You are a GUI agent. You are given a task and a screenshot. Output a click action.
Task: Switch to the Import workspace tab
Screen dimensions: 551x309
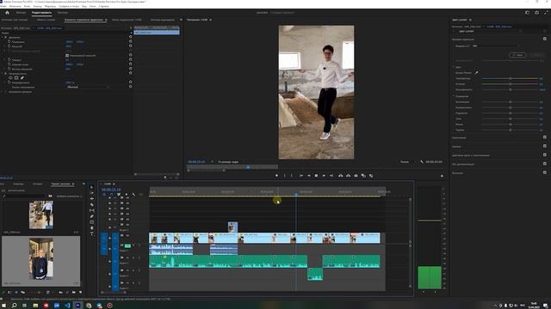pyautogui.click(x=21, y=13)
